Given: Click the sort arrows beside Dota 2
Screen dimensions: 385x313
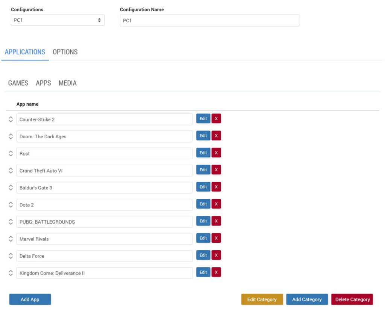Looking at the screenshot, I should pyautogui.click(x=11, y=204).
